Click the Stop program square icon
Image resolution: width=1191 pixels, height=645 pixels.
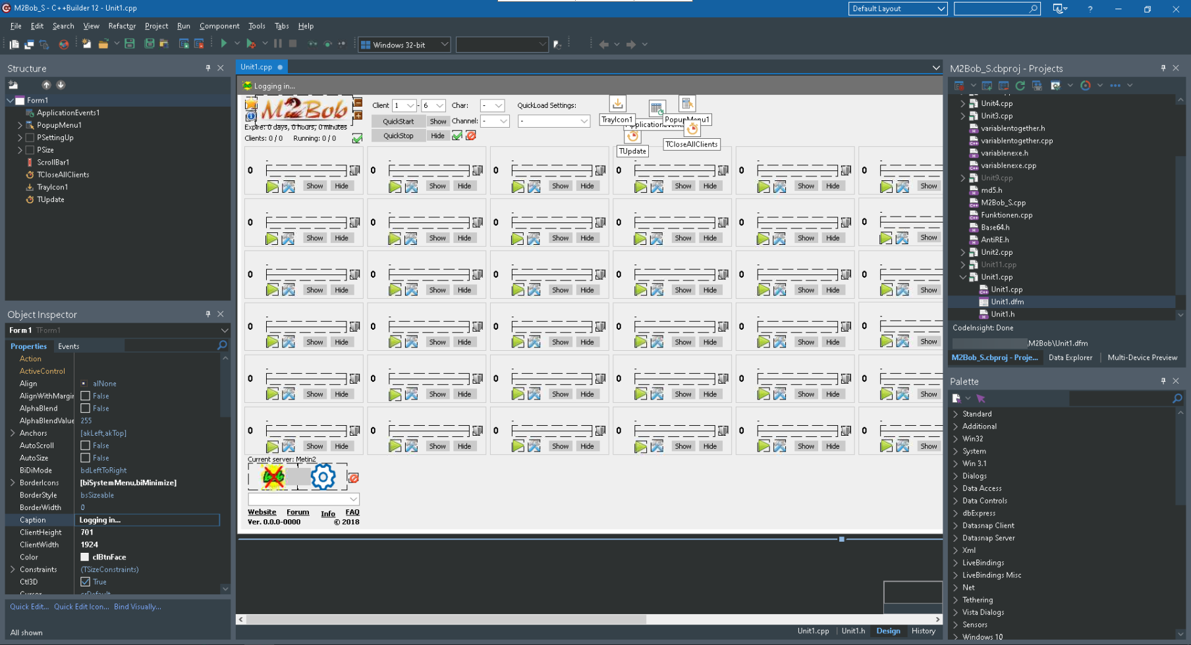[x=293, y=44]
